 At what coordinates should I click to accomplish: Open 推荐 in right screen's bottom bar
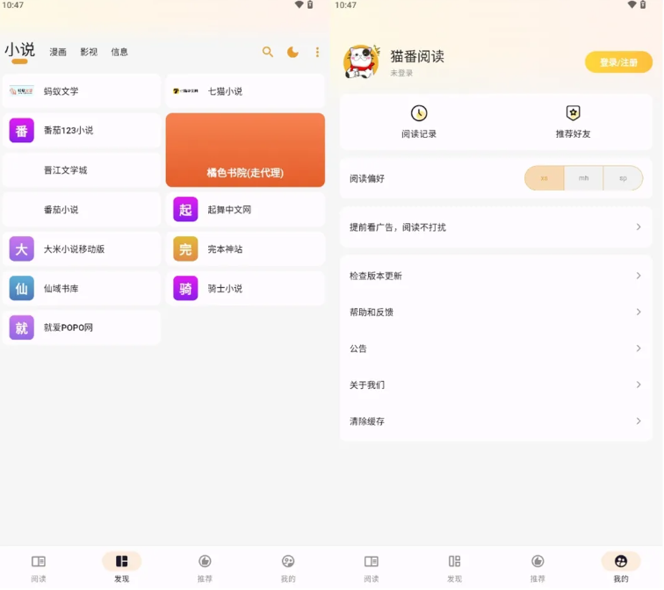tap(538, 568)
